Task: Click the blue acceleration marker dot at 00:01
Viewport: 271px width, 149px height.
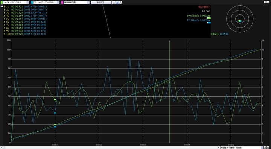Action: tap(55, 113)
